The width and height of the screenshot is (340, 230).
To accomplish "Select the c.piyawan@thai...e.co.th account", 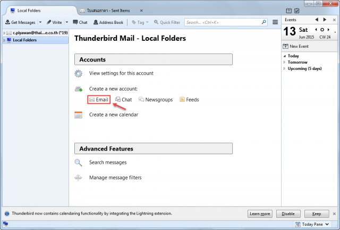I will [40, 33].
